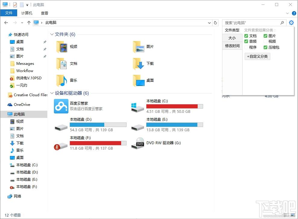The width and height of the screenshot is (298, 219).
Task: Open the address bar history dropdown
Action: click(209, 23)
